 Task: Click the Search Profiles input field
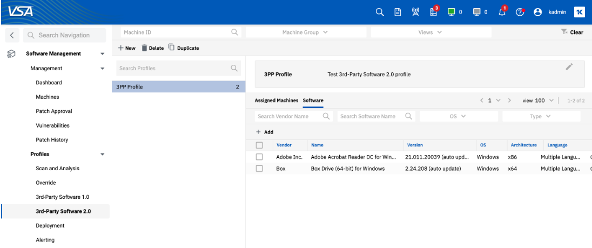click(179, 68)
